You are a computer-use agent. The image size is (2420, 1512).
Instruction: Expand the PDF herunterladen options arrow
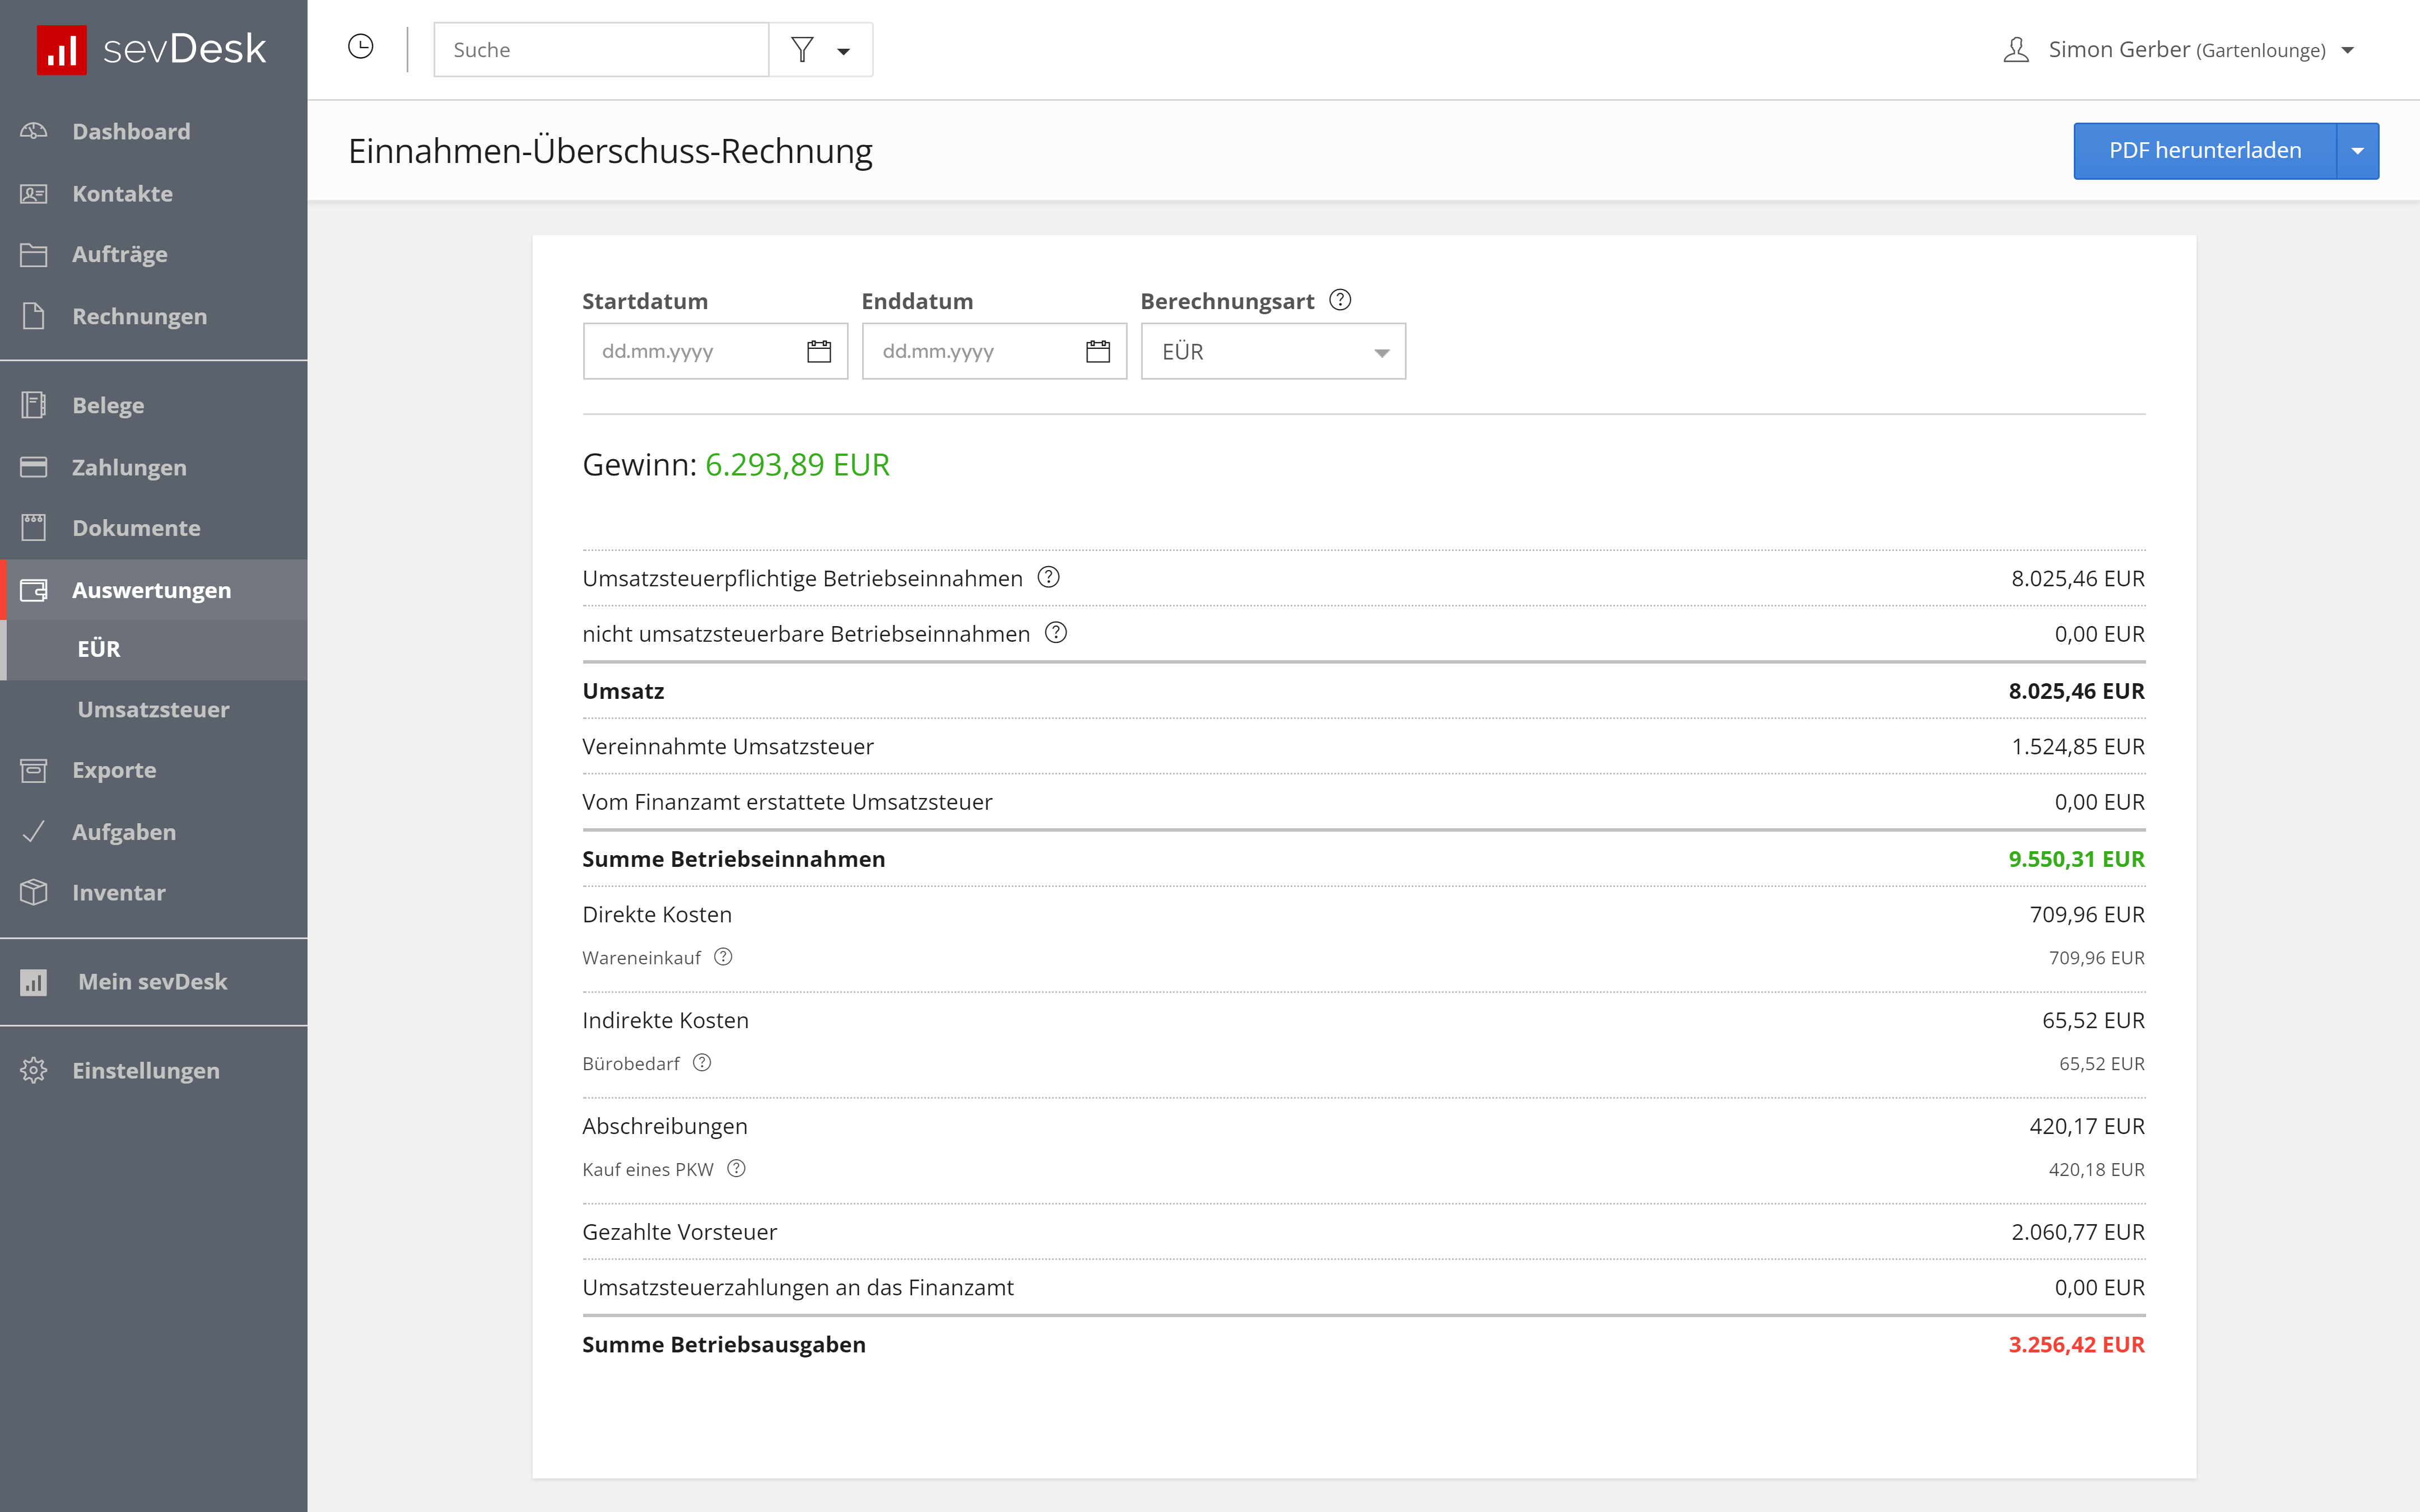coord(2357,151)
